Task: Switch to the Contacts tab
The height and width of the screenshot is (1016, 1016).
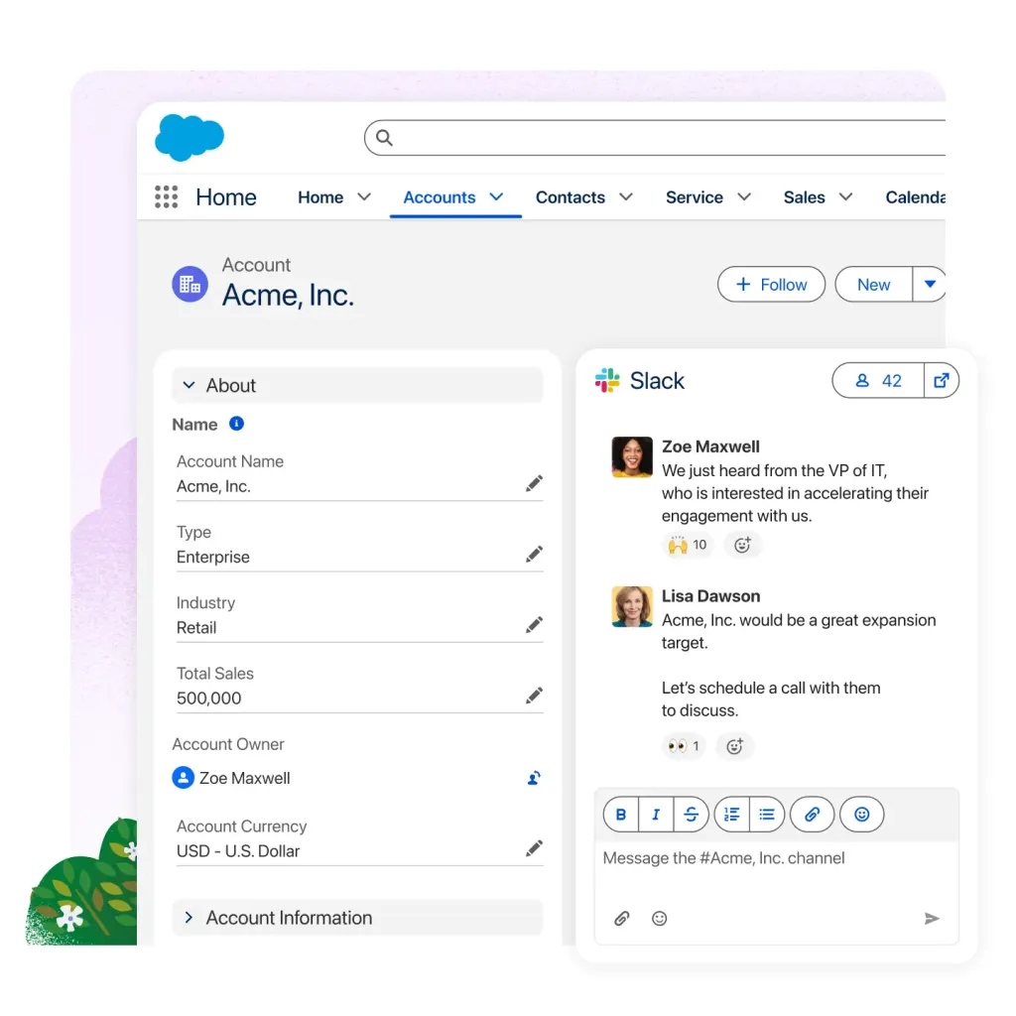Action: [571, 196]
